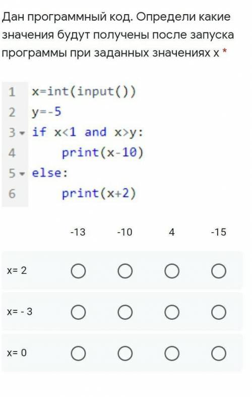Viewport: 252px width, 397px height.
Task: Click line number 1 in the code gutter
Action: (x=12, y=92)
